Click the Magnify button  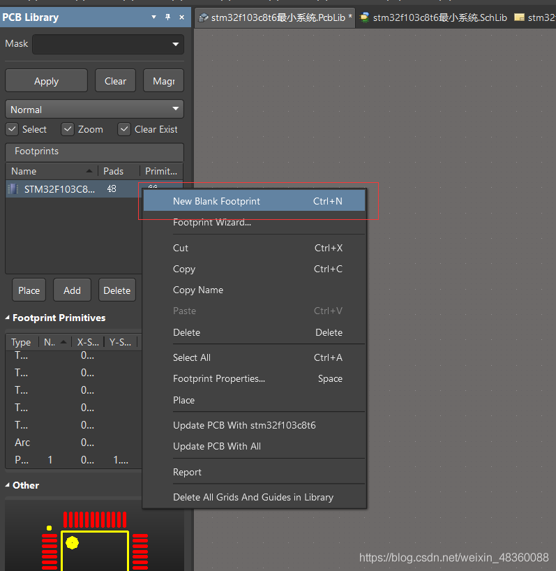coord(163,81)
